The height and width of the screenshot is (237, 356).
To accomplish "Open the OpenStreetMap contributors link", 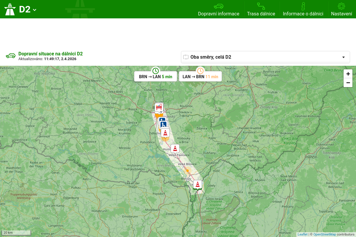I will [325, 234].
